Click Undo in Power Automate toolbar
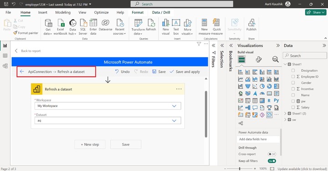This screenshot has height=171, width=328. [x=123, y=71]
